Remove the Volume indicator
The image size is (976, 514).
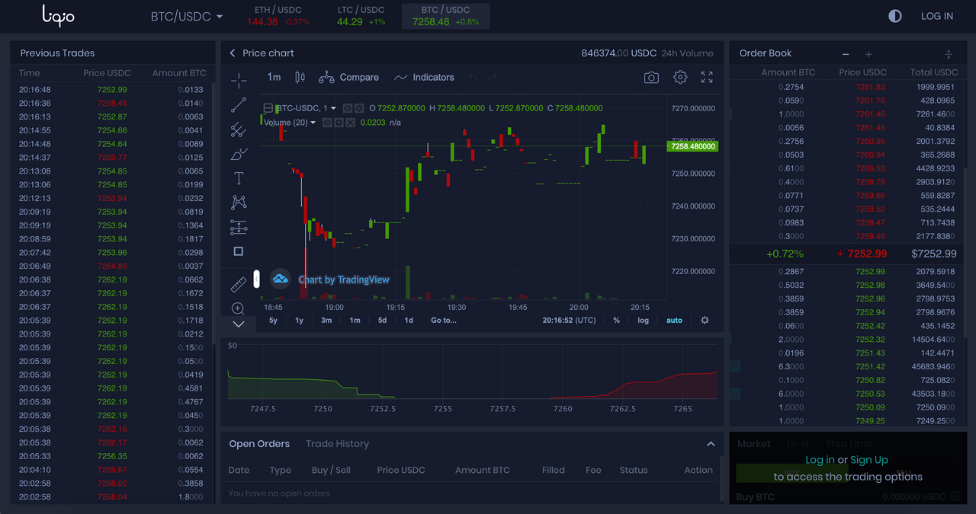pyautogui.click(x=350, y=123)
